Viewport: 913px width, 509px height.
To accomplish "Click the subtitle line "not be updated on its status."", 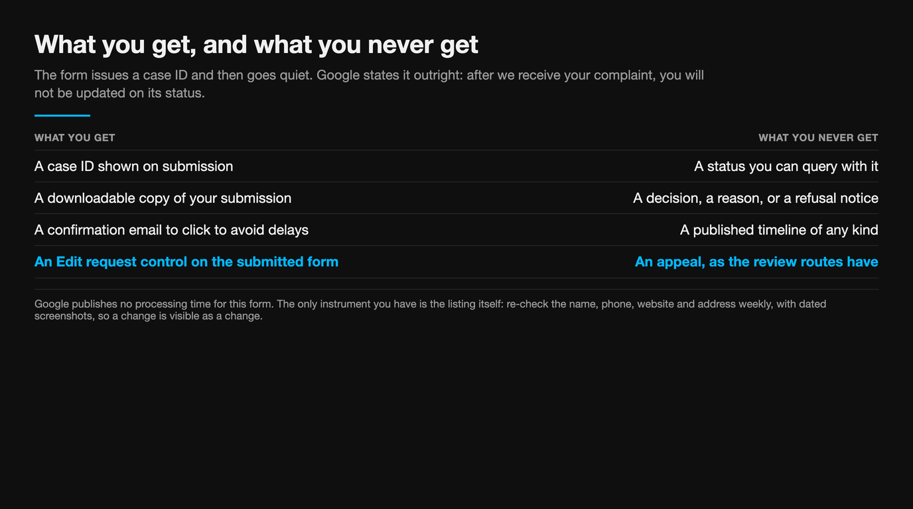I will pos(119,93).
